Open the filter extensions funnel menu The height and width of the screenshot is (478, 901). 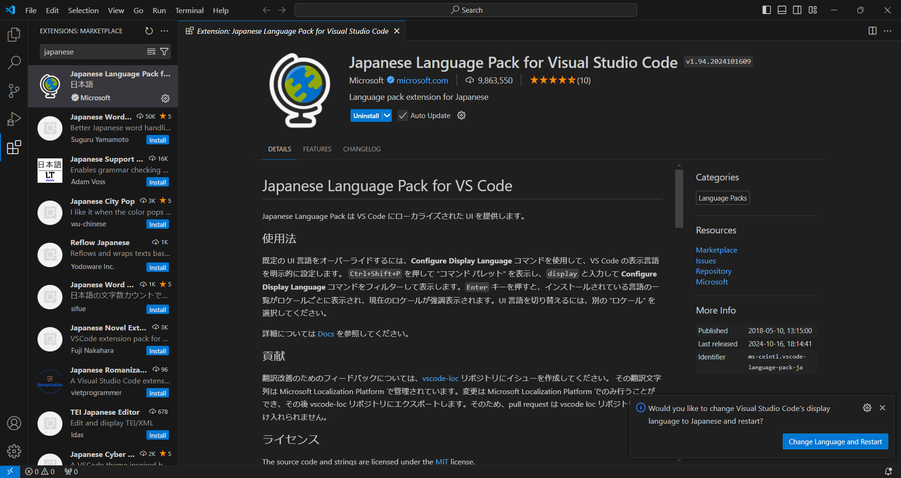point(164,52)
